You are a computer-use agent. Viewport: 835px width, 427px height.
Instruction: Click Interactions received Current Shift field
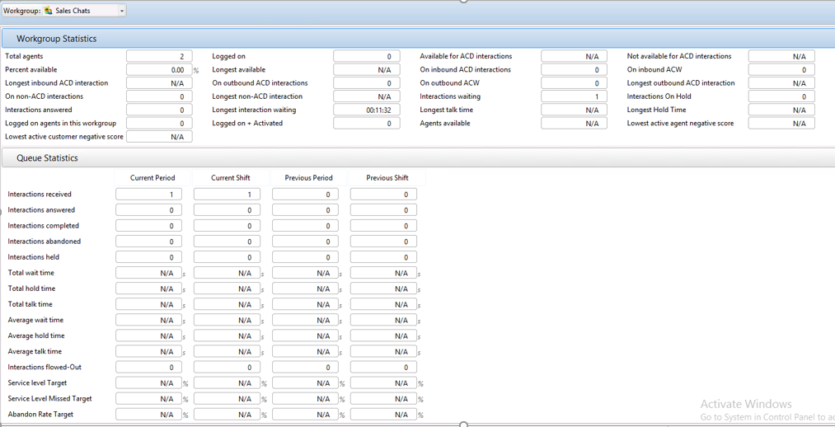coord(227,195)
